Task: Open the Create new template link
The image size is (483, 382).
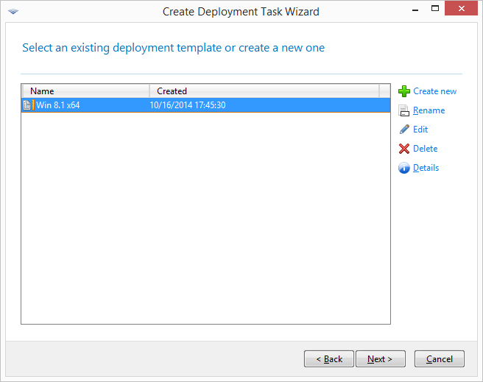Action: click(x=434, y=91)
